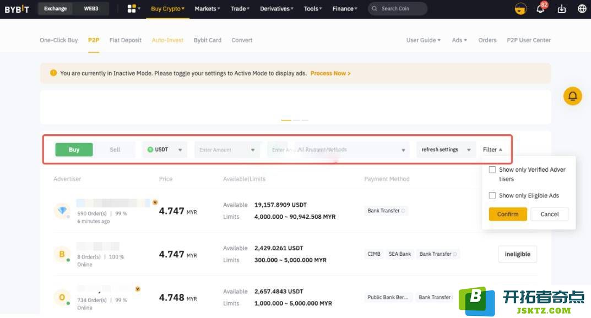Open the Markets menu
The width and height of the screenshot is (591, 318).
pyautogui.click(x=207, y=9)
